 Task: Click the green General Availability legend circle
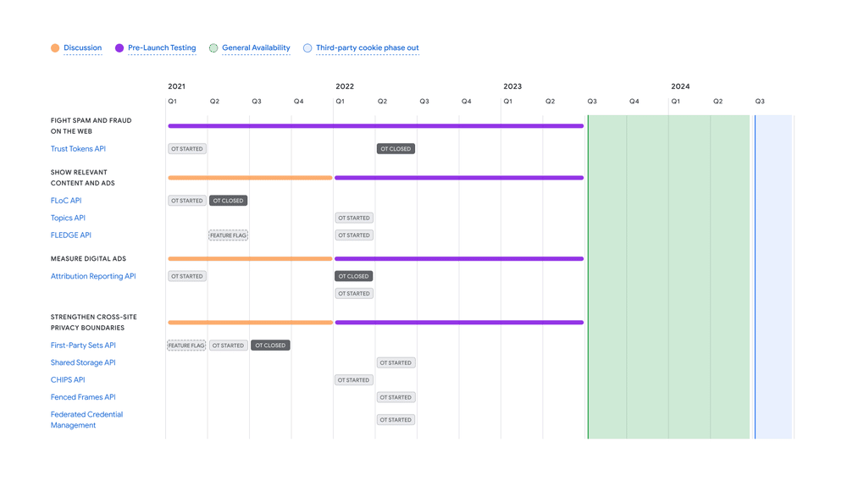point(213,48)
